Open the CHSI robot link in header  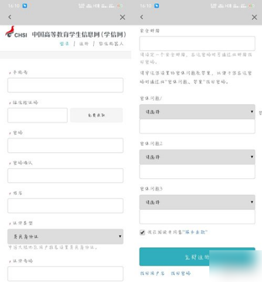tap(111, 43)
